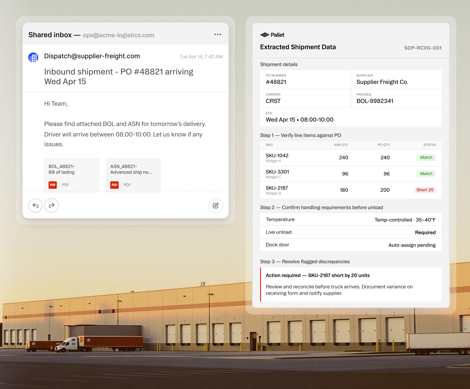Click the blue sender avatar icon
The width and height of the screenshot is (470, 389).
pyautogui.click(x=33, y=57)
